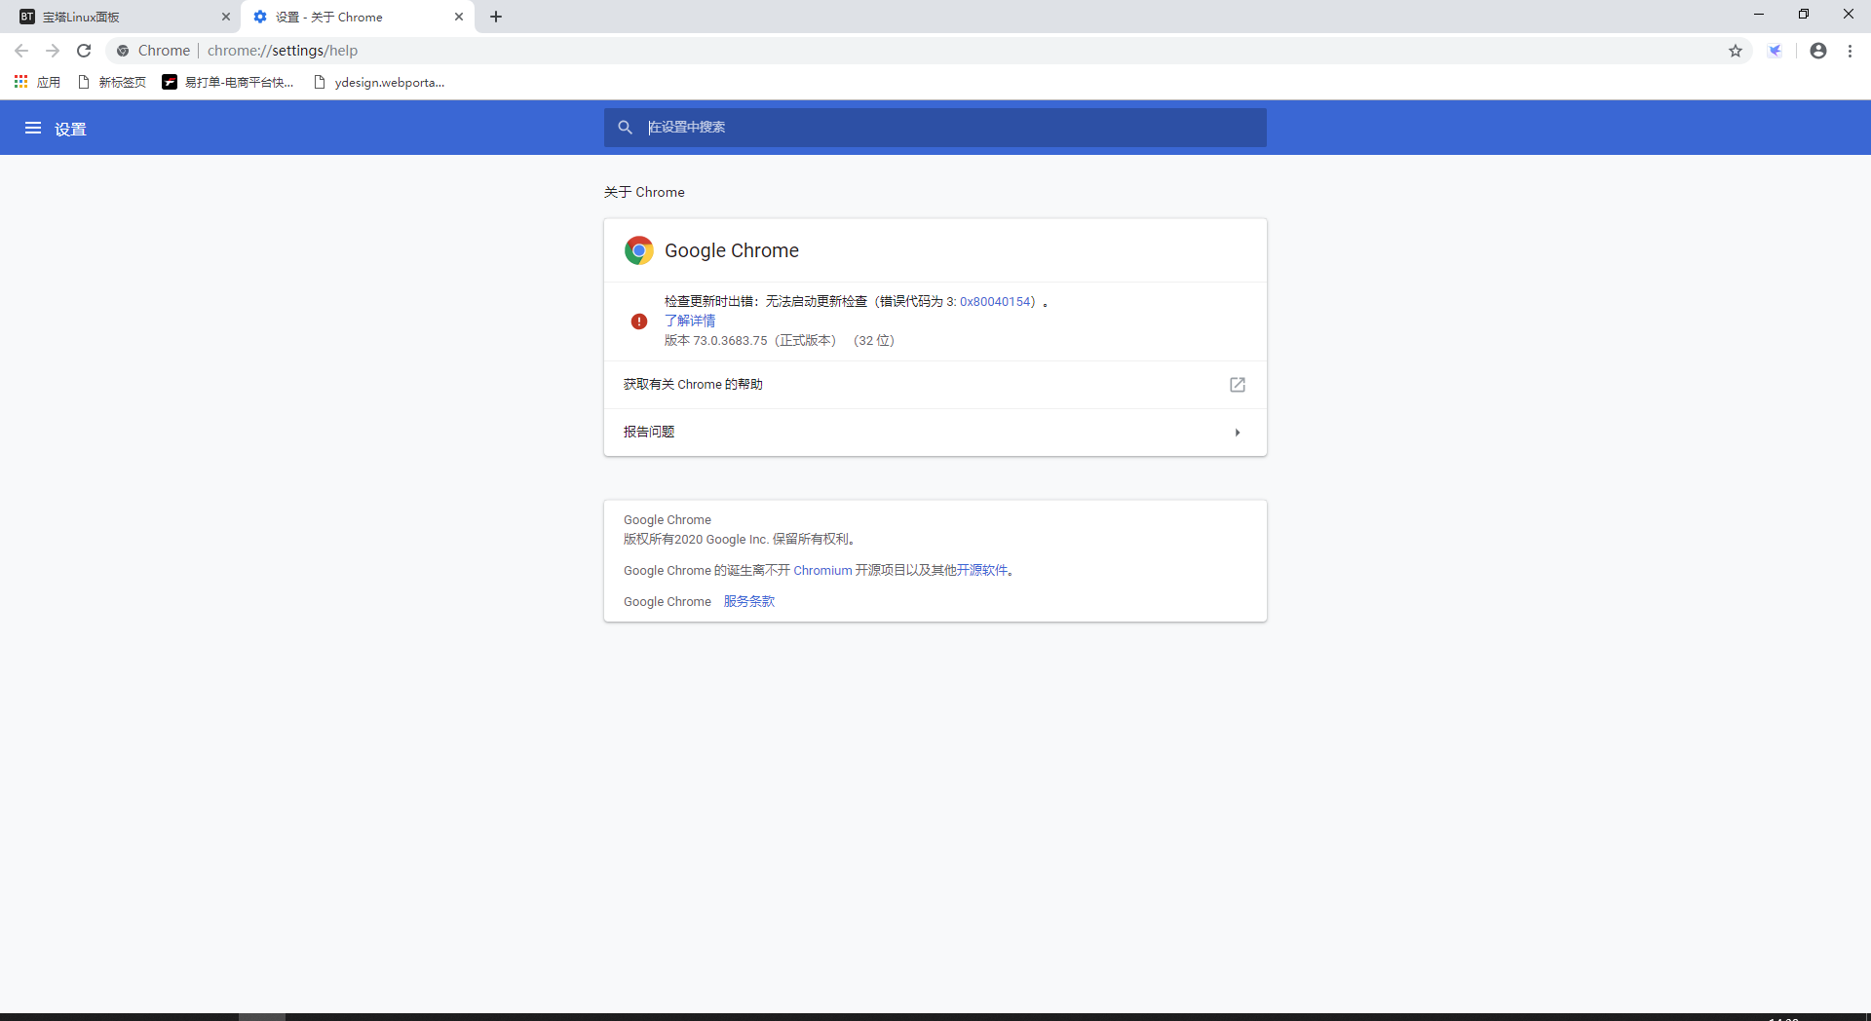Open the 新标签页 bookmark
The image size is (1871, 1021).
tap(111, 82)
